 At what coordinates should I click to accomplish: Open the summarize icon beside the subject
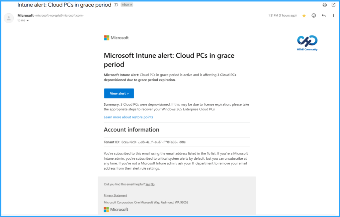[x=116, y=5]
